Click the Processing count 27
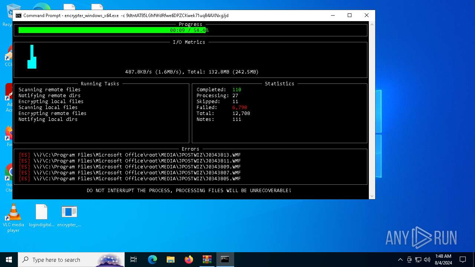 (x=235, y=95)
